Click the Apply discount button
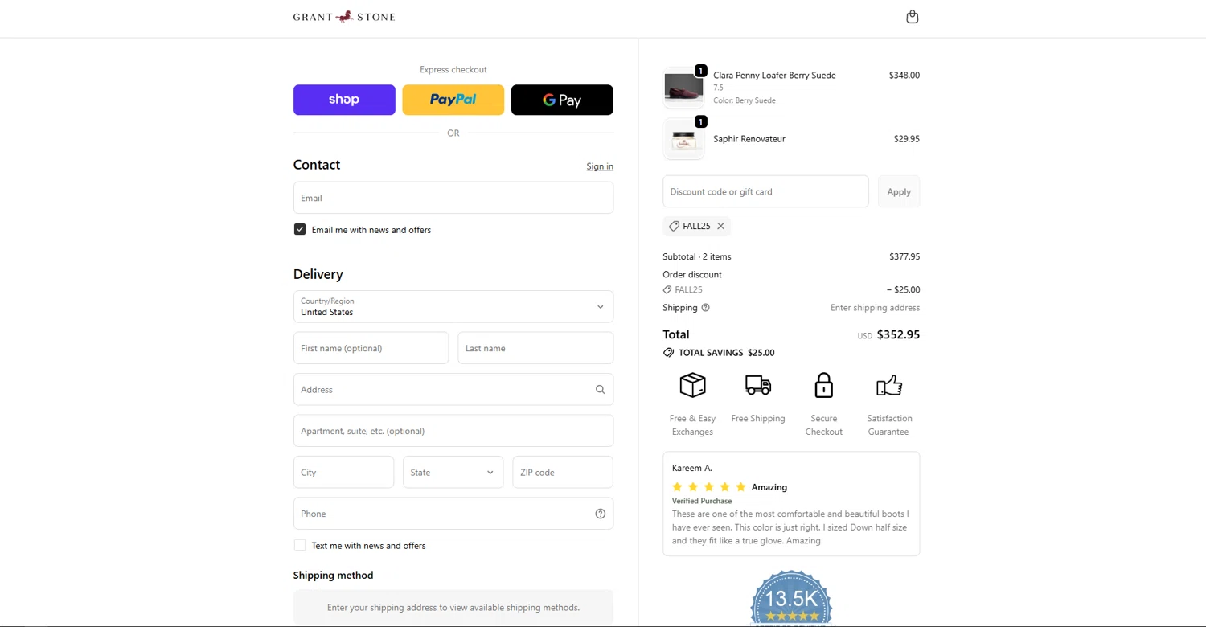Screen dimensions: 1206x627 899,192
